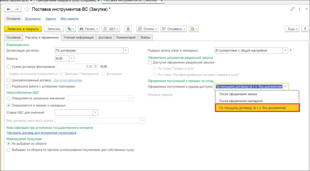Select Неотфактурованные поставки scheme radio
The width and height of the screenshot is (310, 171).
155,75
